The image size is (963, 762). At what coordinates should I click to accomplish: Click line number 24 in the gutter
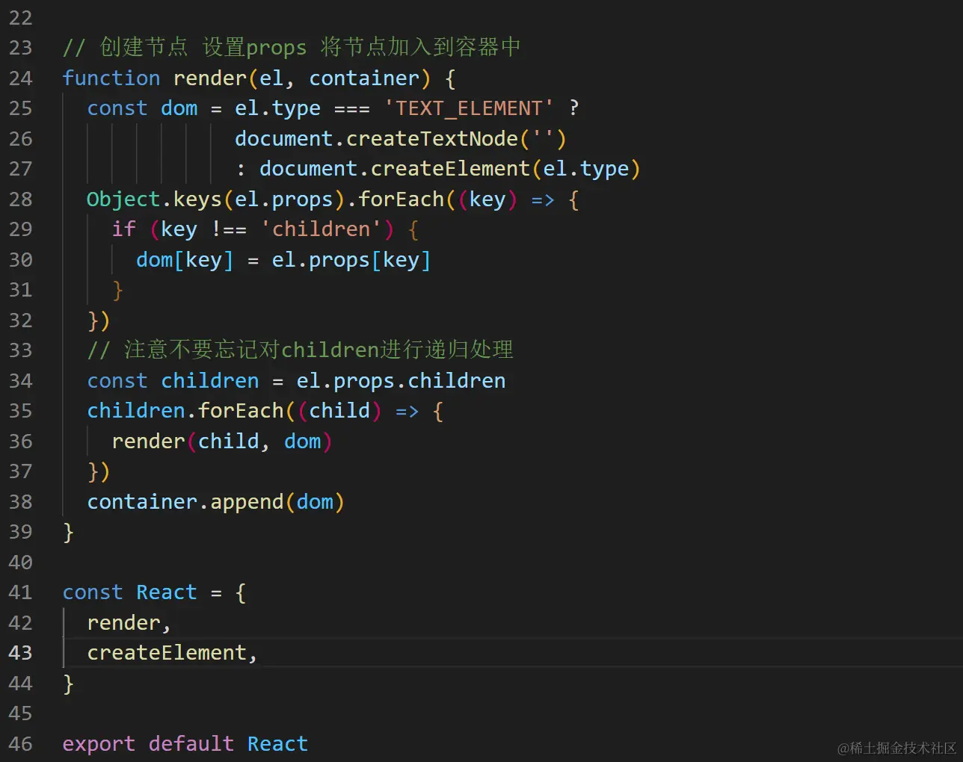point(21,78)
